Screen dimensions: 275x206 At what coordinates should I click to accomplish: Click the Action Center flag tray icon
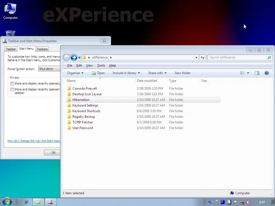pos(236,202)
